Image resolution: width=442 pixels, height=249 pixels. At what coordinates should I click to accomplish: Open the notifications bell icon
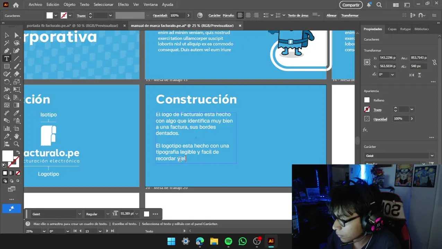(369, 5)
